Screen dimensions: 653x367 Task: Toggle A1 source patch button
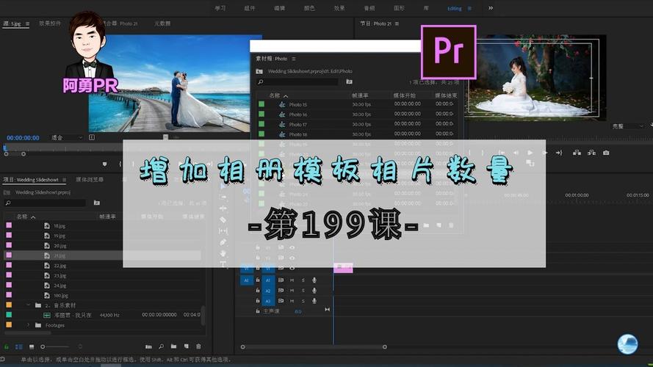pyautogui.click(x=246, y=280)
